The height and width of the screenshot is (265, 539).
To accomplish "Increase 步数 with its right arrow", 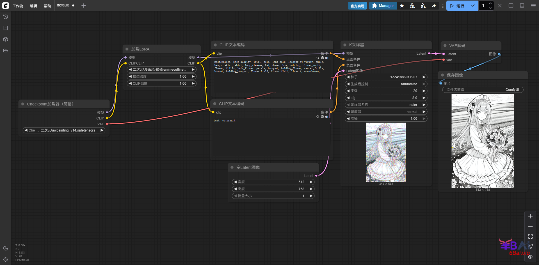I will point(424,91).
